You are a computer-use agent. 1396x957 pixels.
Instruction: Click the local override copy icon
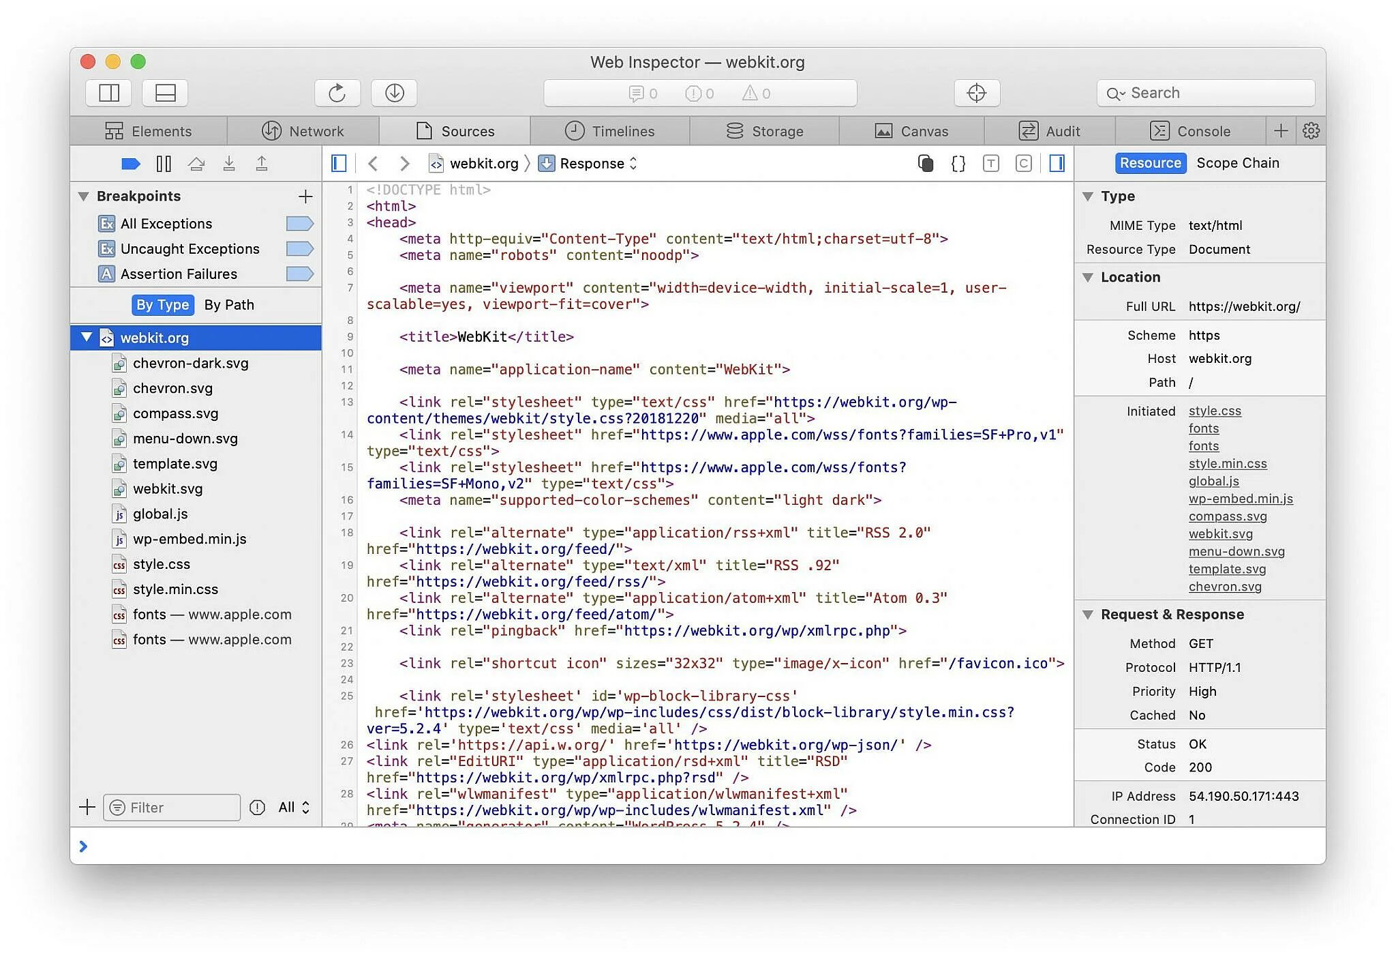click(x=925, y=164)
